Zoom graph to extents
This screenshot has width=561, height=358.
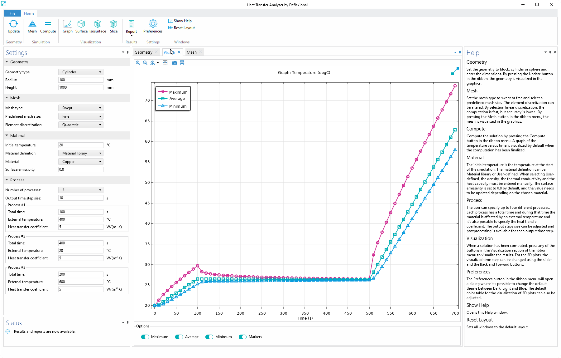165,63
